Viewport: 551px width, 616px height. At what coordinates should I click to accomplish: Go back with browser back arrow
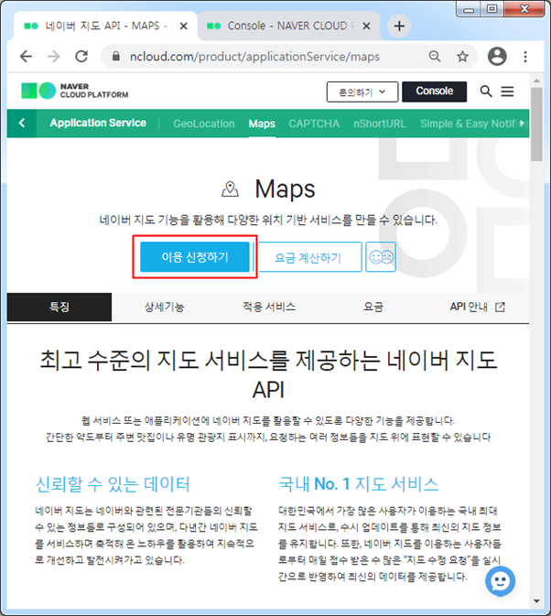pos(26,57)
